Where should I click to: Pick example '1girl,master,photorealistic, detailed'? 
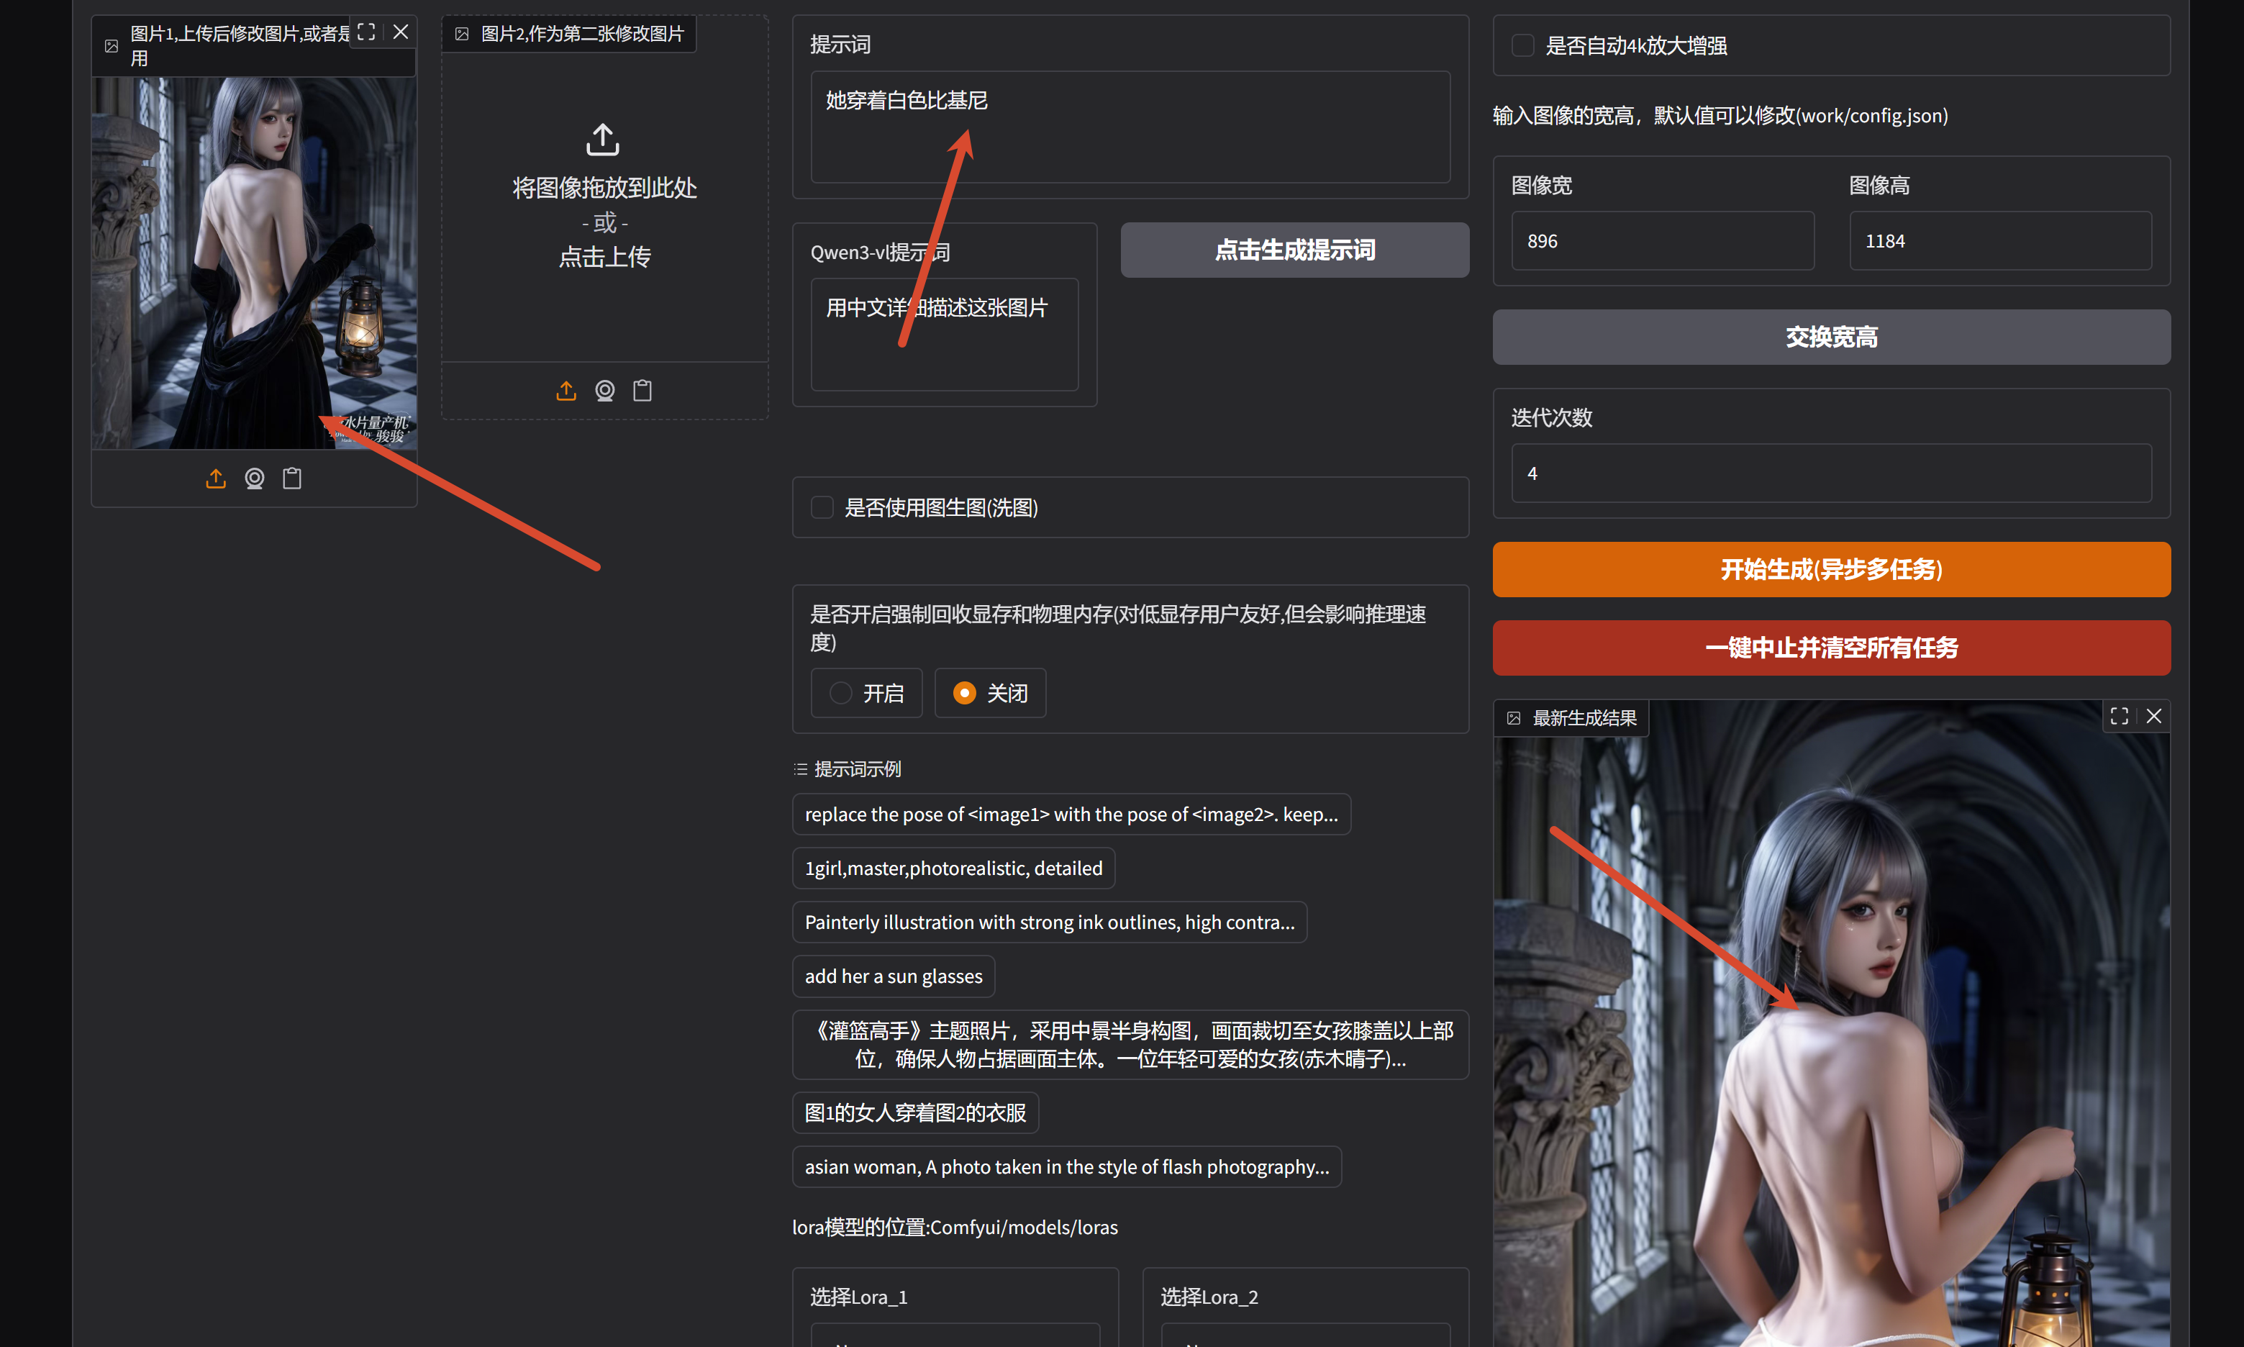[954, 868]
